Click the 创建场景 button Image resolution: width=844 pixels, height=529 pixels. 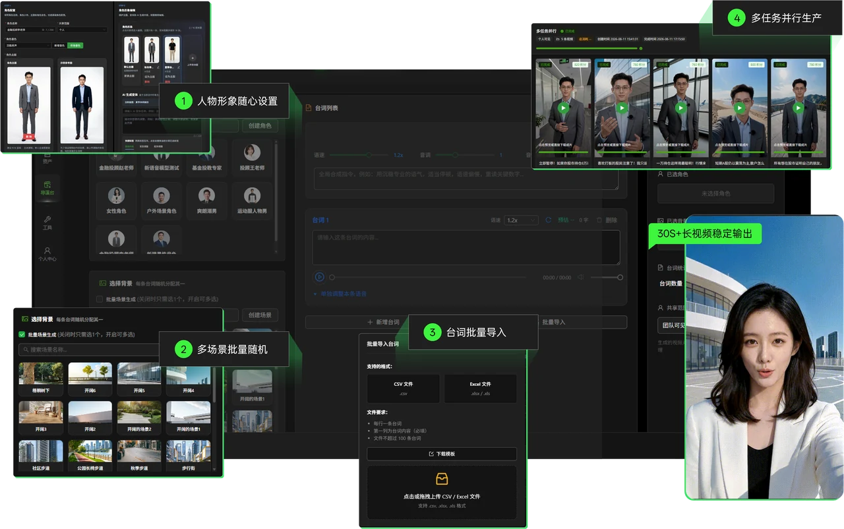pyautogui.click(x=260, y=315)
